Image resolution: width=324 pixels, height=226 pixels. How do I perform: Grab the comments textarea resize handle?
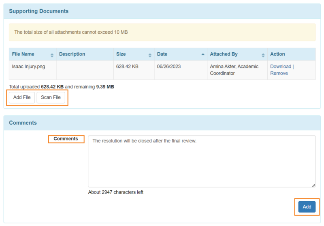(313, 185)
